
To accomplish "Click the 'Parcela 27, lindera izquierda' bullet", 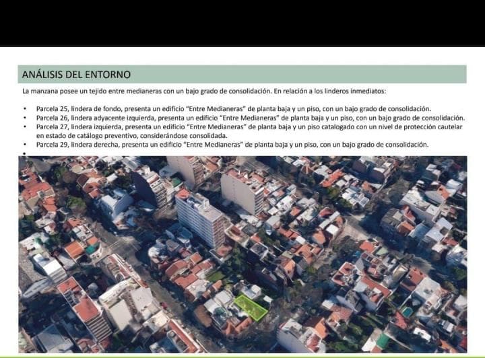I will 249,131.
